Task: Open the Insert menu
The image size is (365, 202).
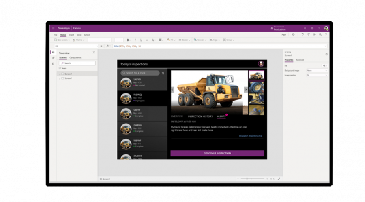Action: coord(71,35)
